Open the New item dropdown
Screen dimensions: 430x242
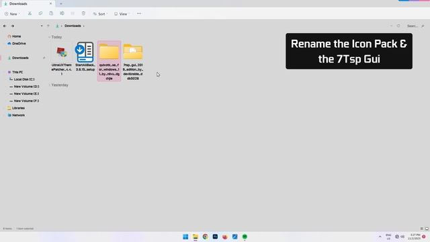[x=12, y=13]
